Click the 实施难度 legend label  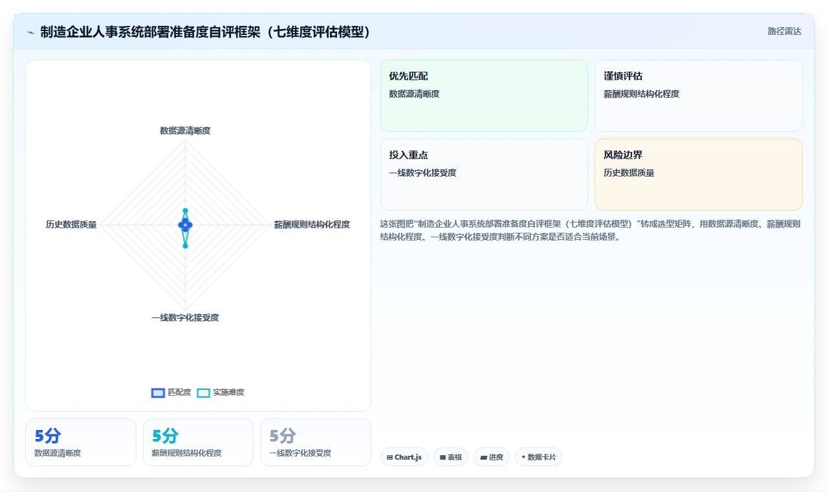click(x=228, y=392)
